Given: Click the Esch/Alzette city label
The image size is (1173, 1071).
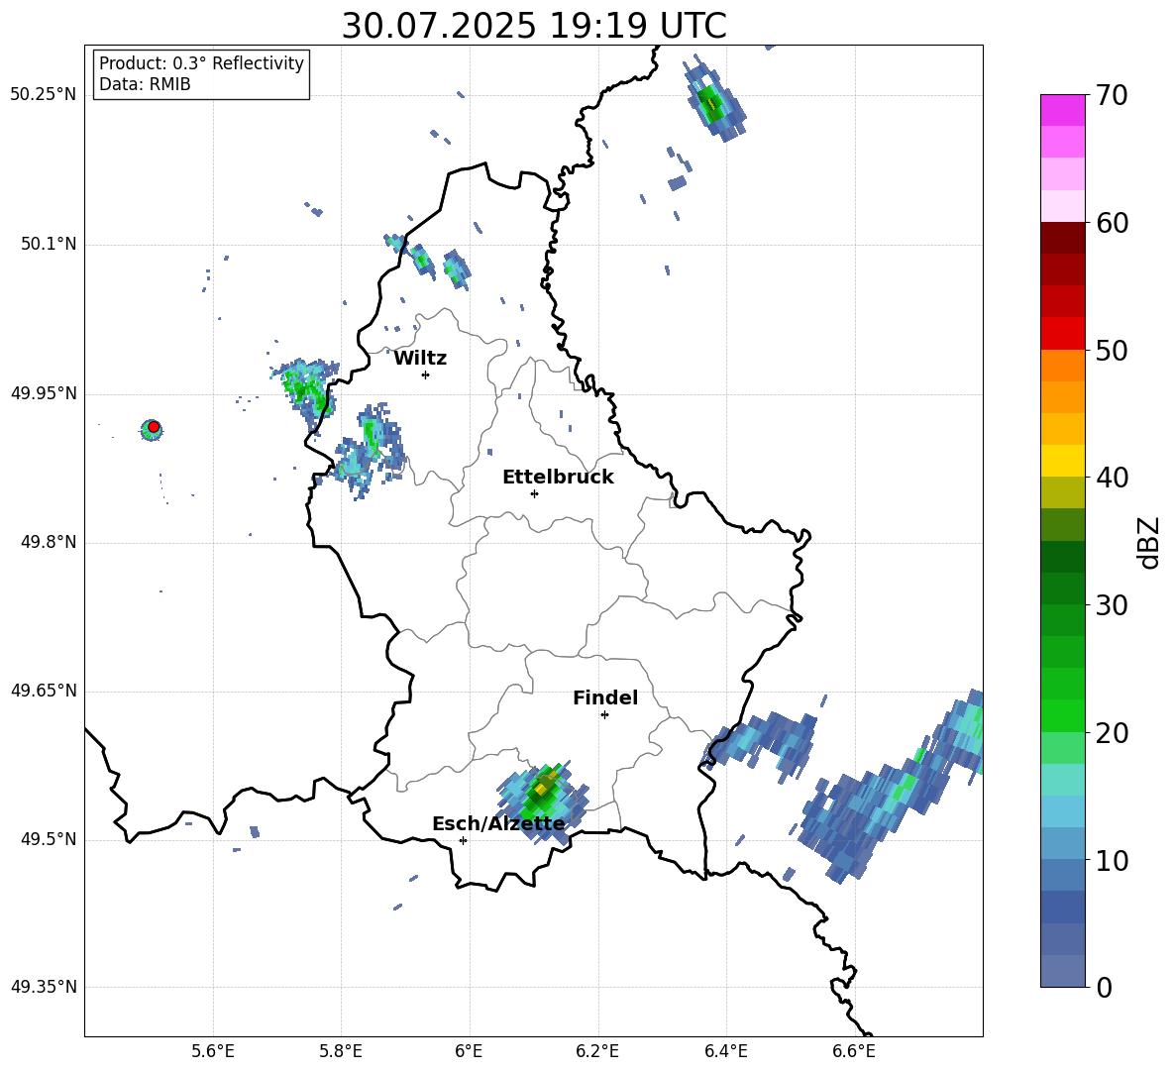Looking at the screenshot, I should tap(498, 823).
